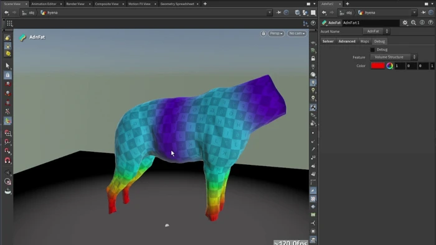Screen dimensions: 436x245
Task: Click the help icon next to info in parameter pane
Action: [431, 23]
